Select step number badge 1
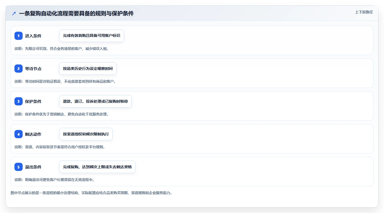Image resolution: width=384 pixels, height=213 pixels. (19, 36)
